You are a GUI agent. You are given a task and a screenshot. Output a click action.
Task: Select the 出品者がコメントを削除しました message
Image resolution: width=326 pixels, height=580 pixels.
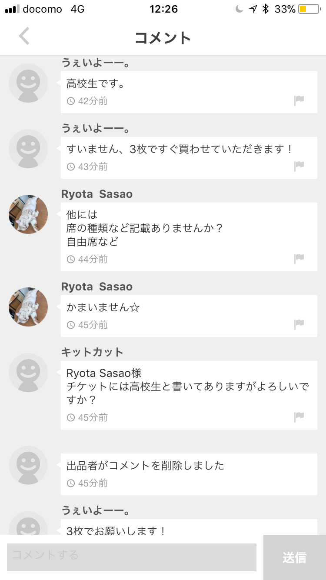tap(145, 466)
